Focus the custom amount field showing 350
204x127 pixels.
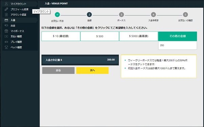178,45
